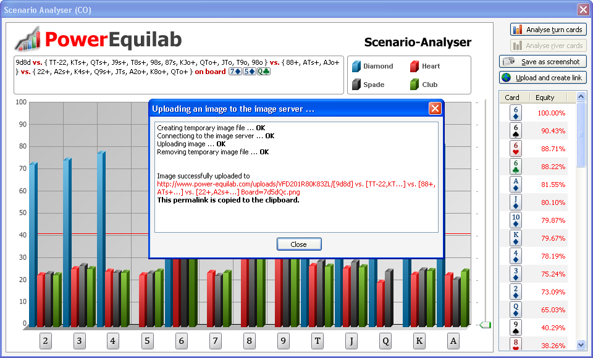The width and height of the screenshot is (593, 358).
Task: Select the 4 of diamonds card icon
Action: [x=516, y=256]
